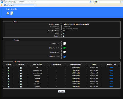Expand the address bar history dropdown
This screenshot has width=123, height=99.
[x=90, y=2]
